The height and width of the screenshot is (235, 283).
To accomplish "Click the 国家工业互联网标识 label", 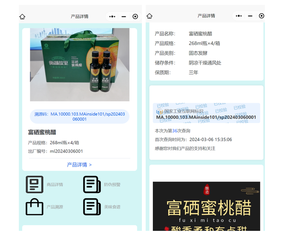I will tap(184, 111).
